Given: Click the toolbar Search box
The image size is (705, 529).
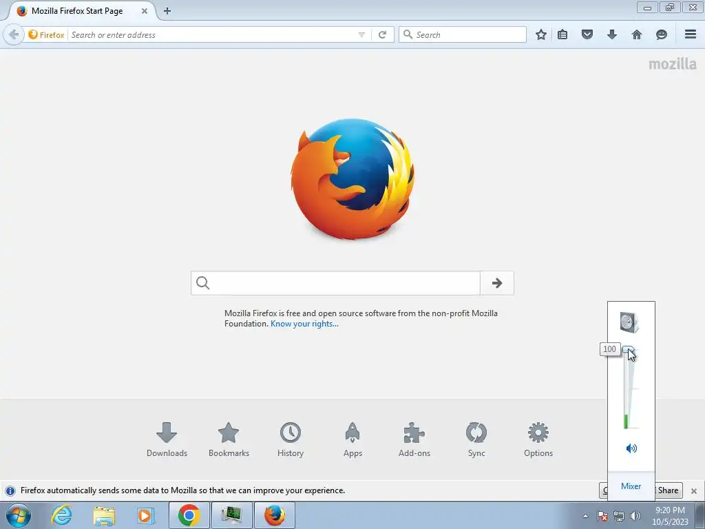Looking at the screenshot, I should pos(462,34).
